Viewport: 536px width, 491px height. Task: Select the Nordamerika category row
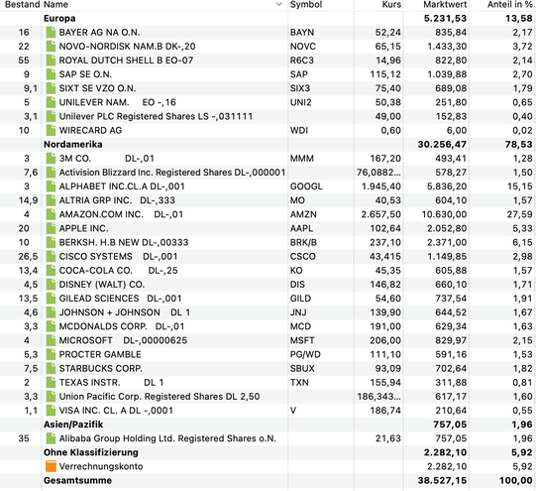pos(268,145)
